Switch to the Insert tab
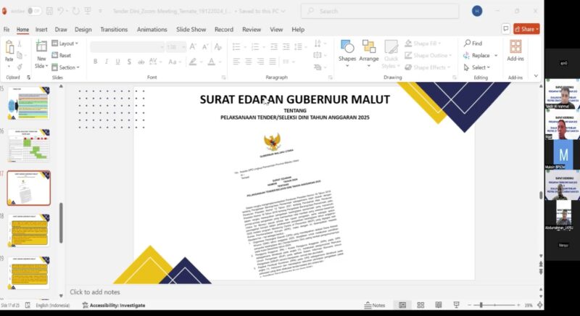The height and width of the screenshot is (316, 580). pos(41,30)
